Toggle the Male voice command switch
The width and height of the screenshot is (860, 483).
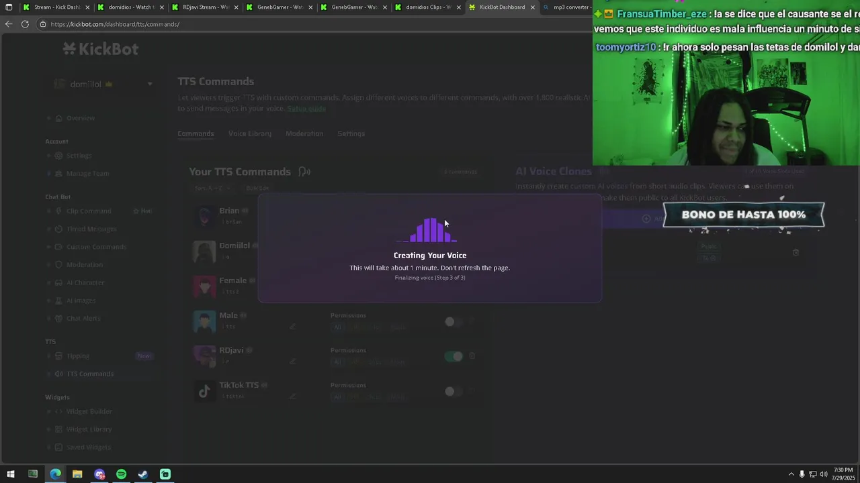click(x=454, y=321)
